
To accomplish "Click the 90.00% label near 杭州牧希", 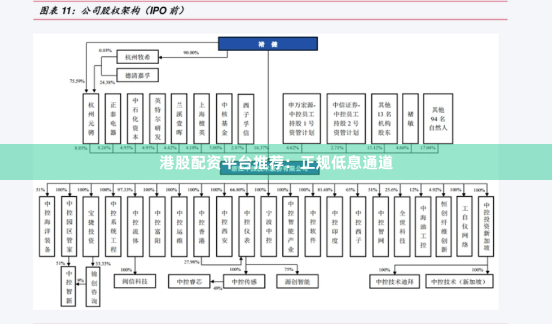I will tap(191, 52).
